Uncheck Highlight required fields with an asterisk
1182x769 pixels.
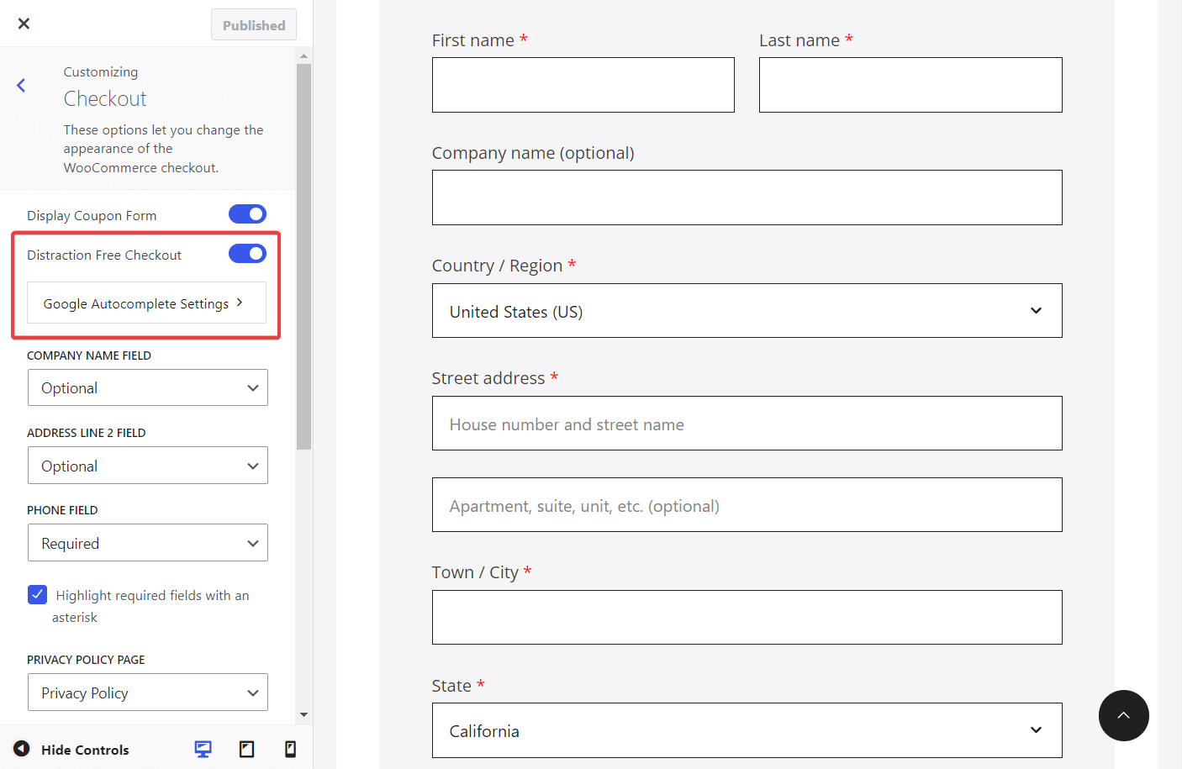pos(37,595)
